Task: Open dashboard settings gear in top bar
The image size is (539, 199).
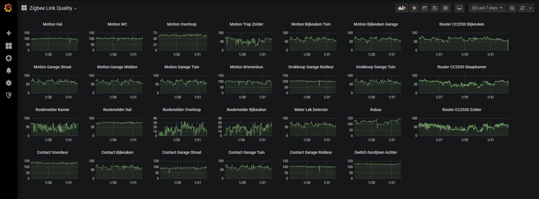Action: tap(446, 8)
